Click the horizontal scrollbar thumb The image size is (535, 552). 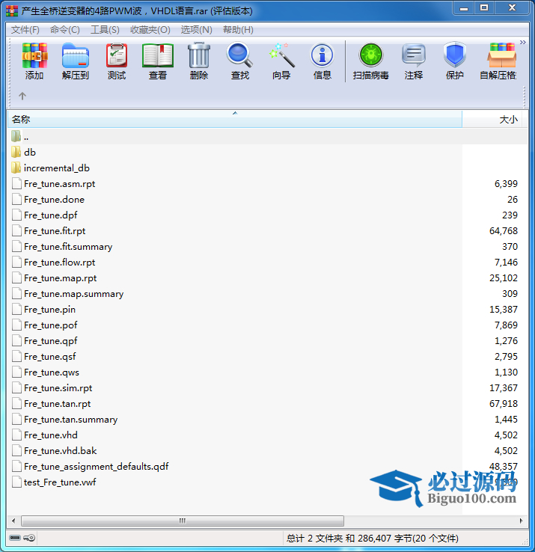(182, 521)
